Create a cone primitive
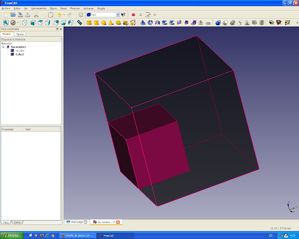 point(111,23)
